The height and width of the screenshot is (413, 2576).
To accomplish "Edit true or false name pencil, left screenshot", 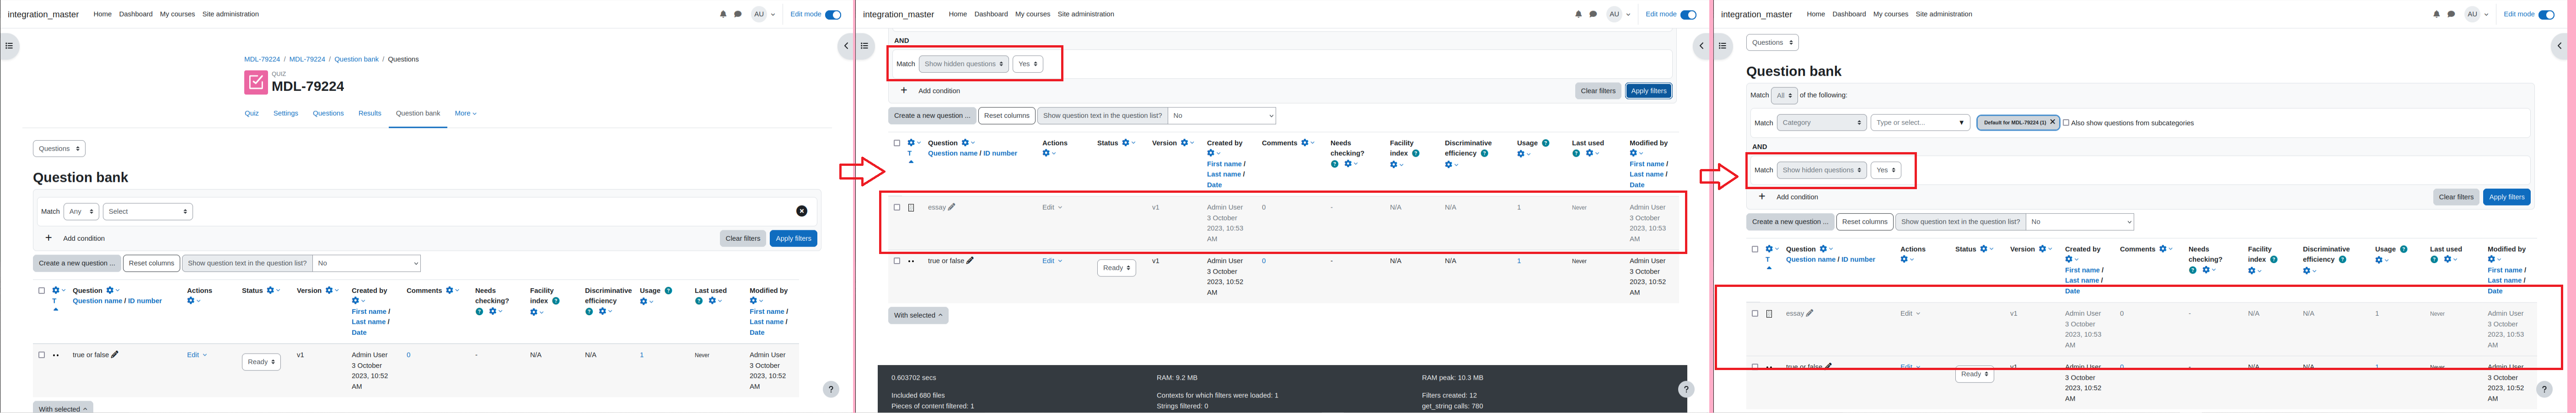I will tap(115, 354).
